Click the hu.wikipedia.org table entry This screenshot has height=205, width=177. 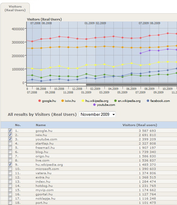[x=49, y=164]
